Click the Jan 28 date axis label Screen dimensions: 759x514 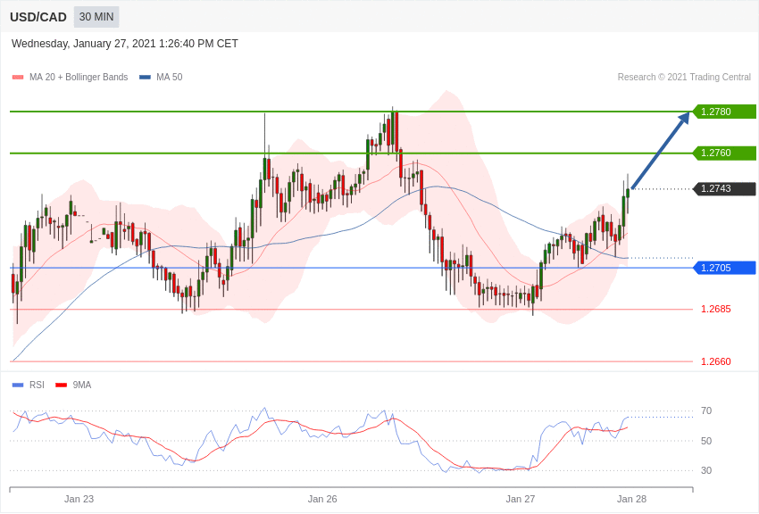[631, 499]
